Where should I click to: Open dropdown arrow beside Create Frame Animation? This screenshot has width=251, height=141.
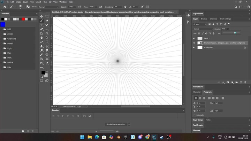(129, 124)
